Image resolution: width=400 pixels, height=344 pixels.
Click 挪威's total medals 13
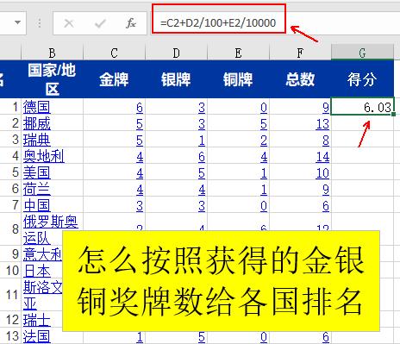tap(322, 124)
